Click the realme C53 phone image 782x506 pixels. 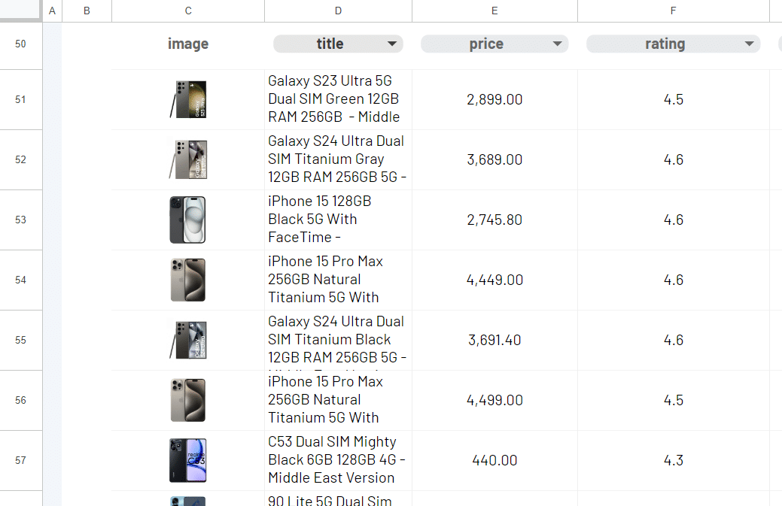188,460
